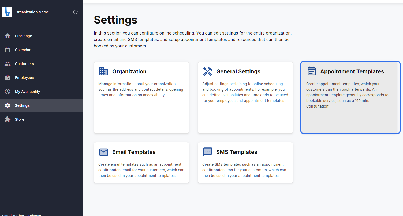Click the Employees badge icon
The height and width of the screenshot is (216, 403).
[8, 78]
